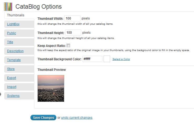Switch to the LightBox tab
Image resolution: width=194 pixels, height=129 pixels.
13,24
